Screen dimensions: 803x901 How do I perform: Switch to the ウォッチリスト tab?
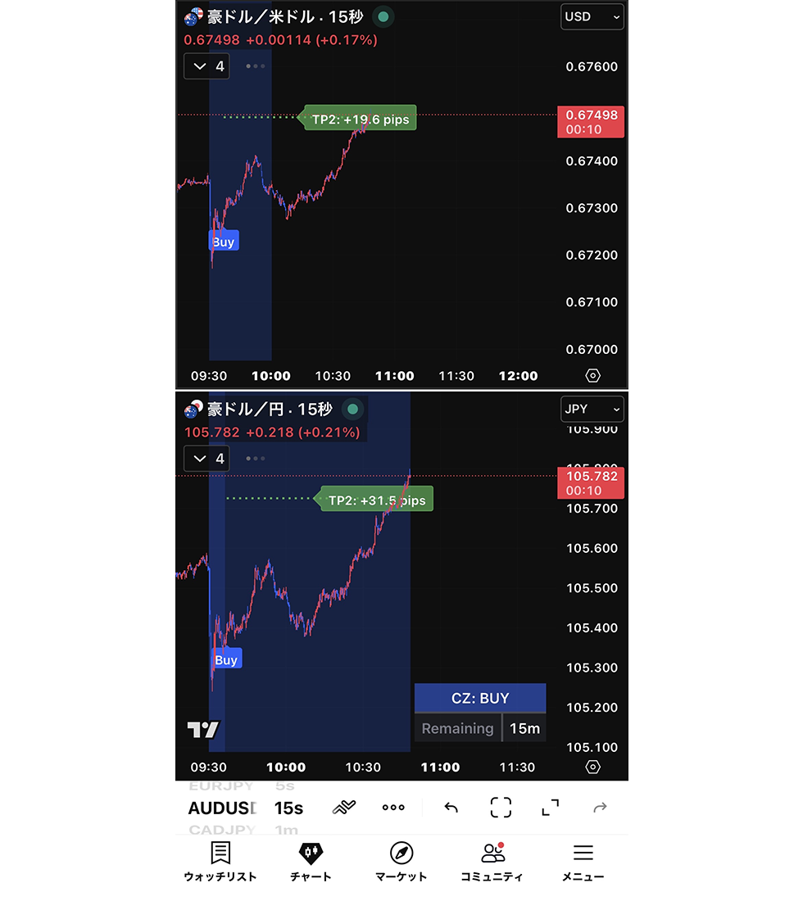(220, 862)
